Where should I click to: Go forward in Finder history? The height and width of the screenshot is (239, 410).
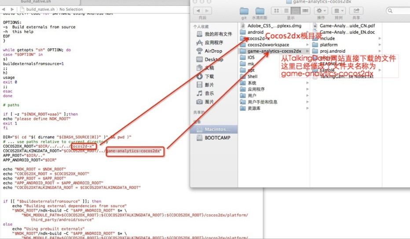tap(207, 11)
